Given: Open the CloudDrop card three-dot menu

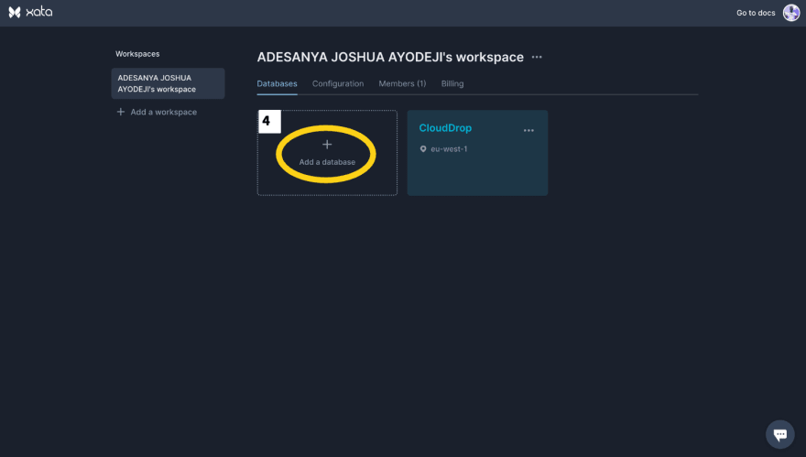Looking at the screenshot, I should (x=528, y=130).
